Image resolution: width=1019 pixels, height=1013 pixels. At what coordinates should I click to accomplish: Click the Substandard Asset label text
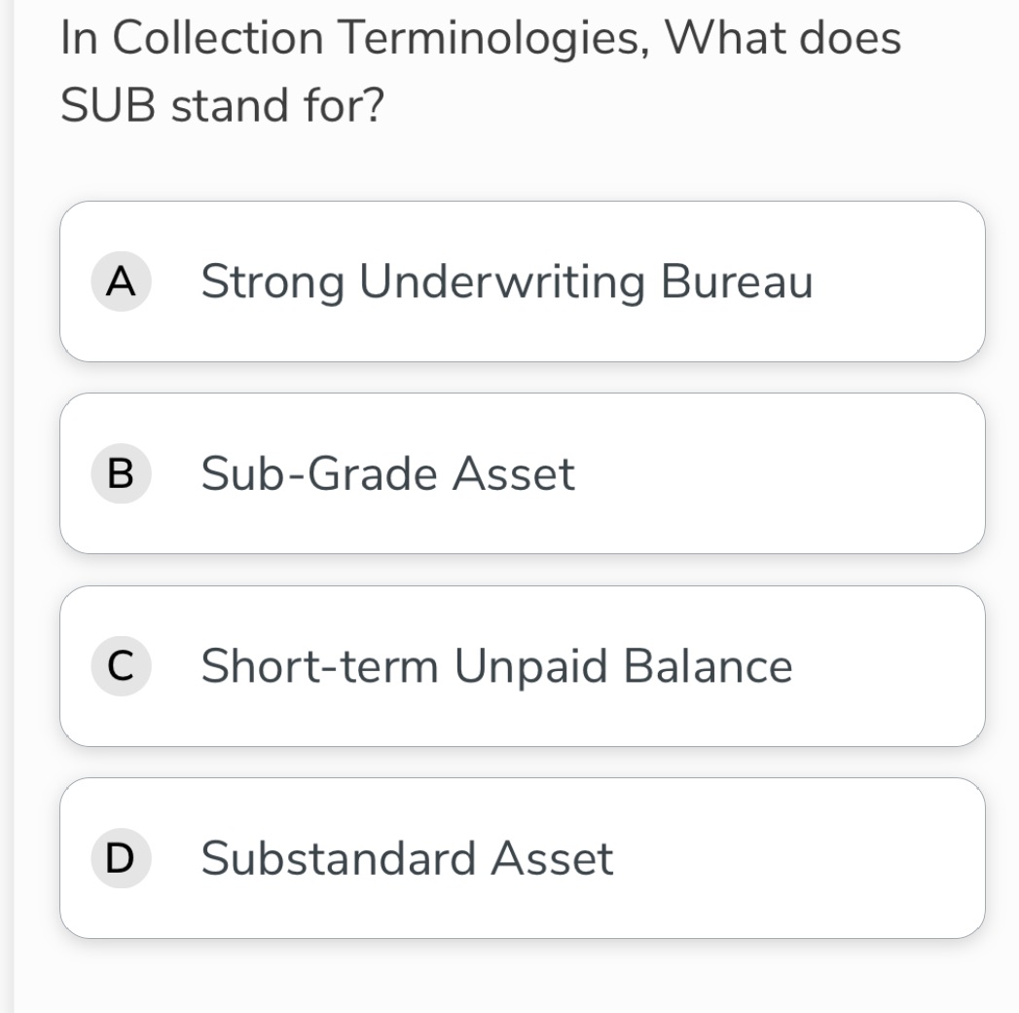408,858
